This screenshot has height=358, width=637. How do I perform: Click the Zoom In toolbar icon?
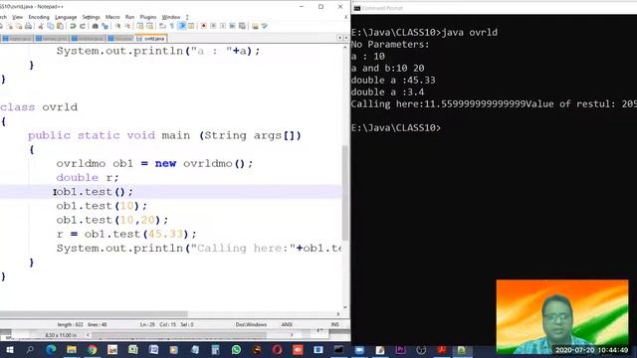pos(118,26)
